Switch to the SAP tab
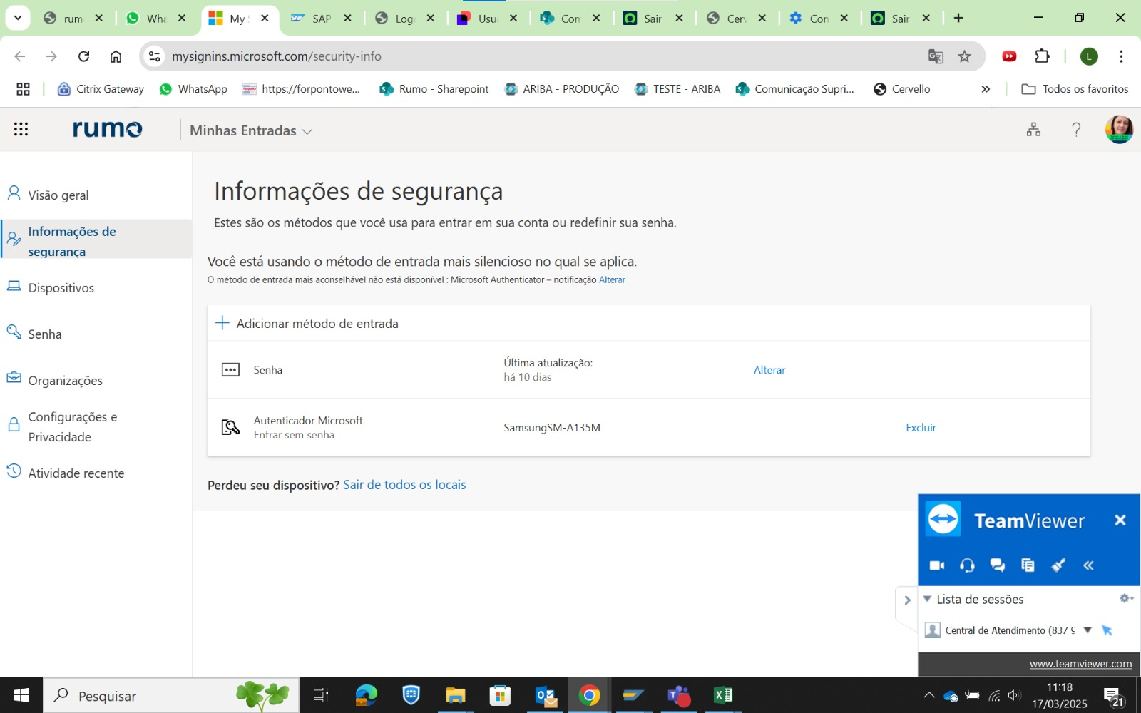Viewport: 1141px width, 713px height. pyautogui.click(x=321, y=19)
